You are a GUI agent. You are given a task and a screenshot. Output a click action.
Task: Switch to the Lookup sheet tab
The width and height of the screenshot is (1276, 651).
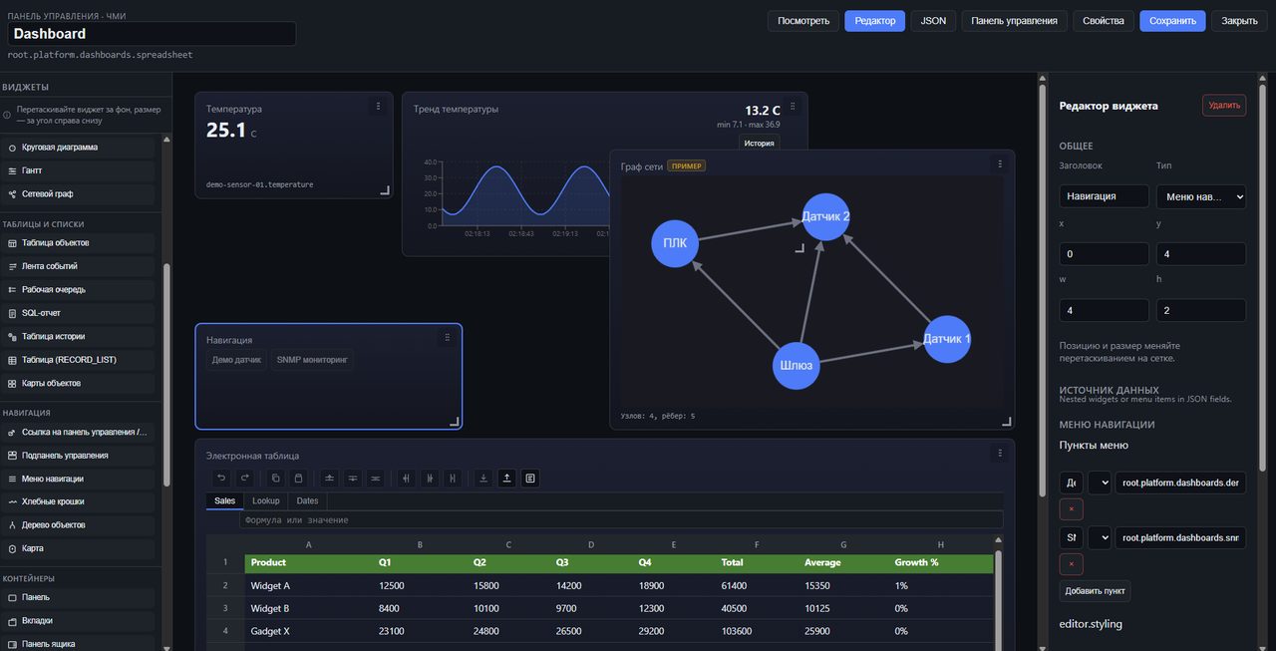[x=266, y=500]
